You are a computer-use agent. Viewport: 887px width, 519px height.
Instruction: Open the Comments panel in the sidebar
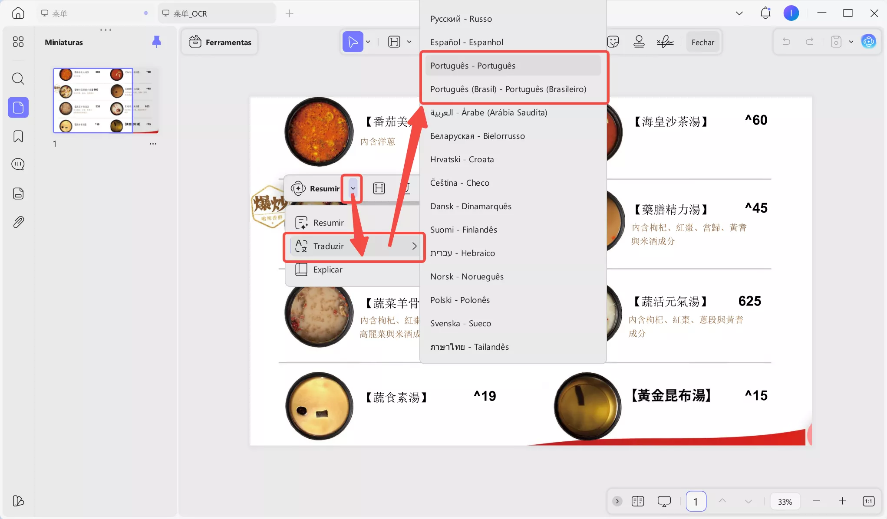click(x=18, y=164)
